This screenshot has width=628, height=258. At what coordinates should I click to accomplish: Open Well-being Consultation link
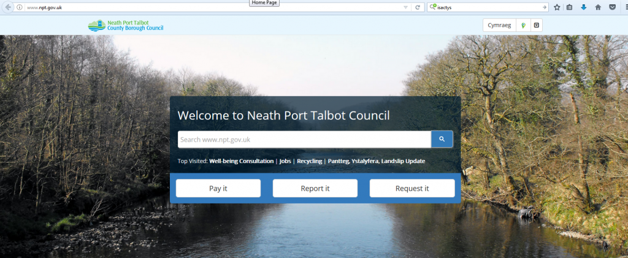[241, 161]
